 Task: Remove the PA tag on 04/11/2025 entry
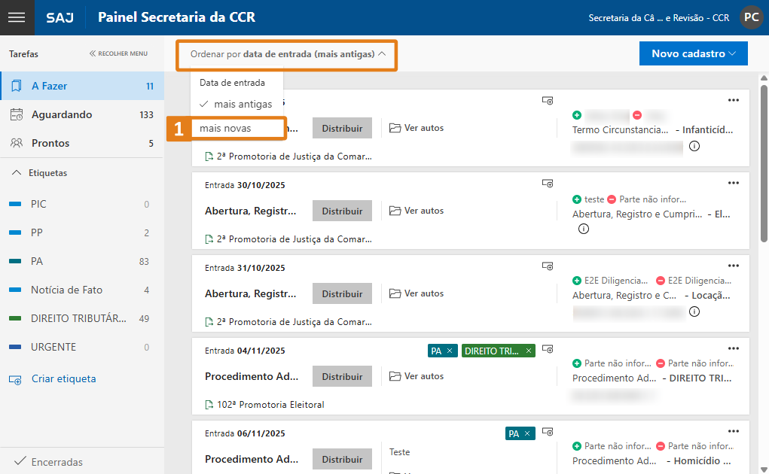(x=450, y=351)
